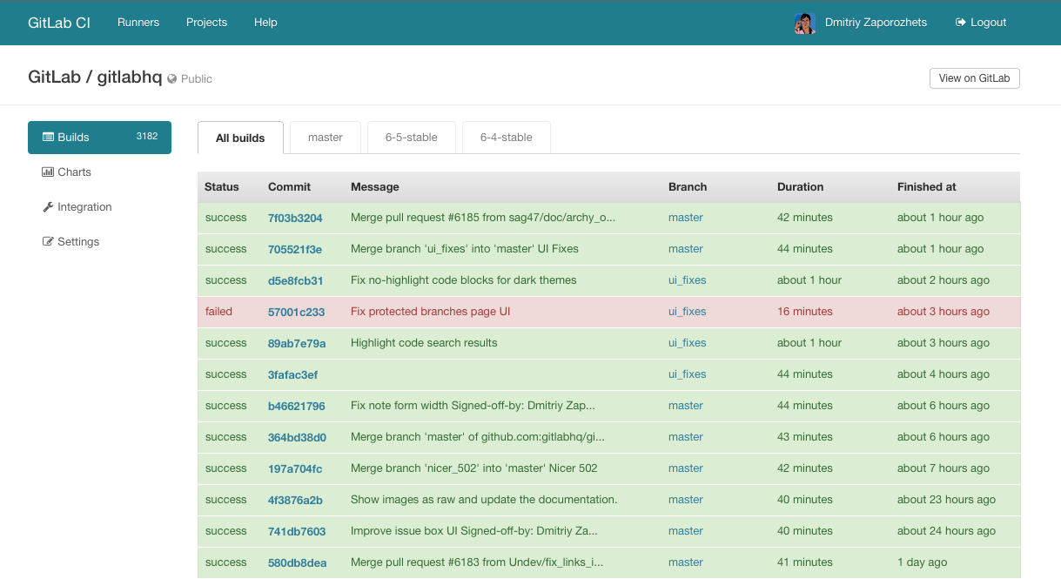Open commit 364bd38d0
Viewport: 1061px width, 579px height.
coord(297,437)
